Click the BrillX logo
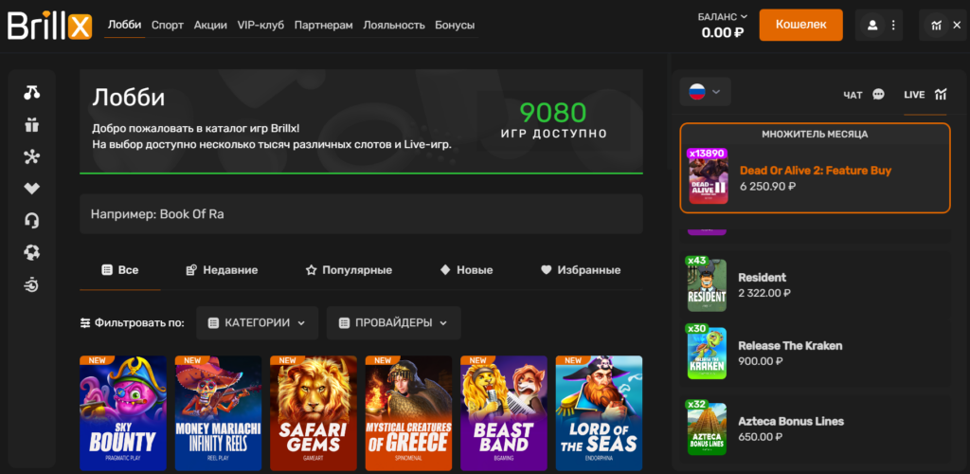This screenshot has height=474, width=970. click(x=49, y=26)
